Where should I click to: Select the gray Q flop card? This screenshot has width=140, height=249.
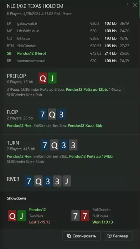52,114
